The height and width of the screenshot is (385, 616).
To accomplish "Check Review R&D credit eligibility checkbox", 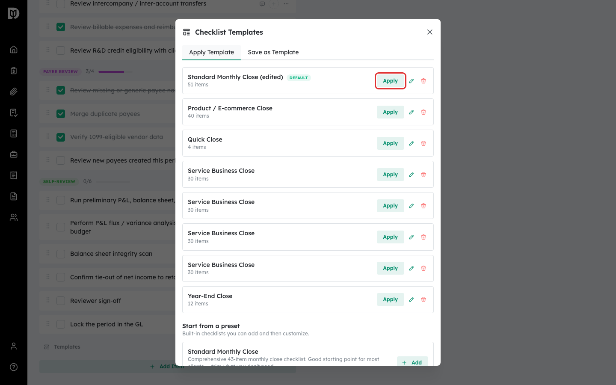I will [61, 50].
